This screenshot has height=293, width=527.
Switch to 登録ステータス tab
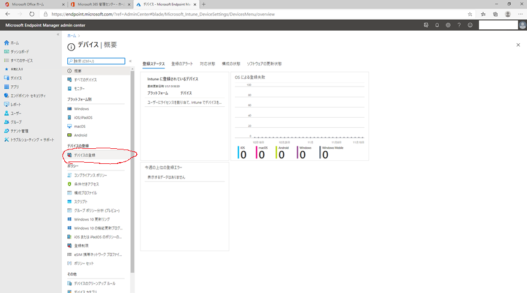[x=154, y=64]
